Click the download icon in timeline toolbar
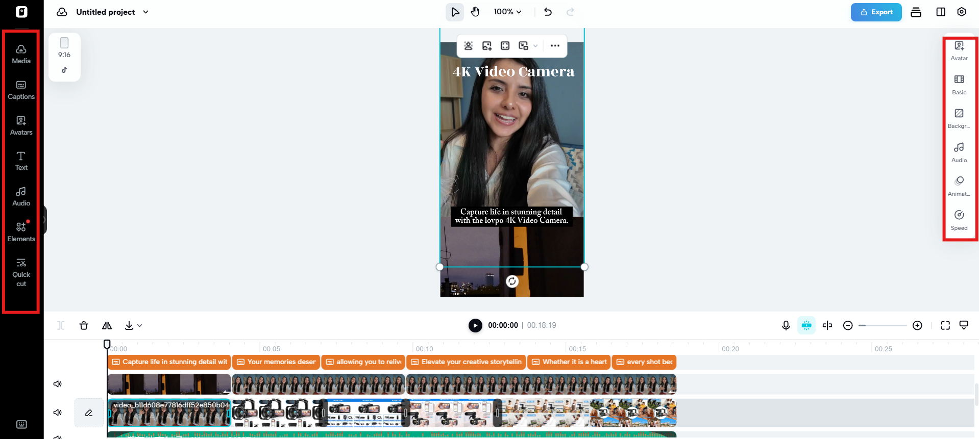The height and width of the screenshot is (439, 979). click(x=129, y=325)
